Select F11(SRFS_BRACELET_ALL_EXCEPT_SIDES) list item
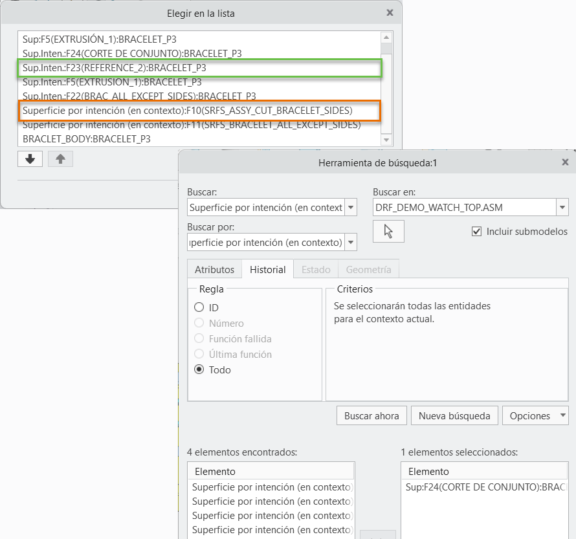This screenshot has height=539, width=576. click(x=199, y=125)
